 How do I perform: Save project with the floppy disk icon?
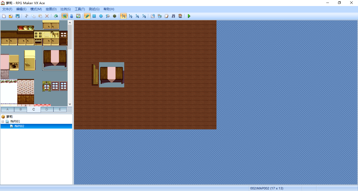tap(18, 16)
